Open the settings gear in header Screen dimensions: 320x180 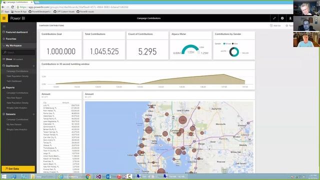282,18
